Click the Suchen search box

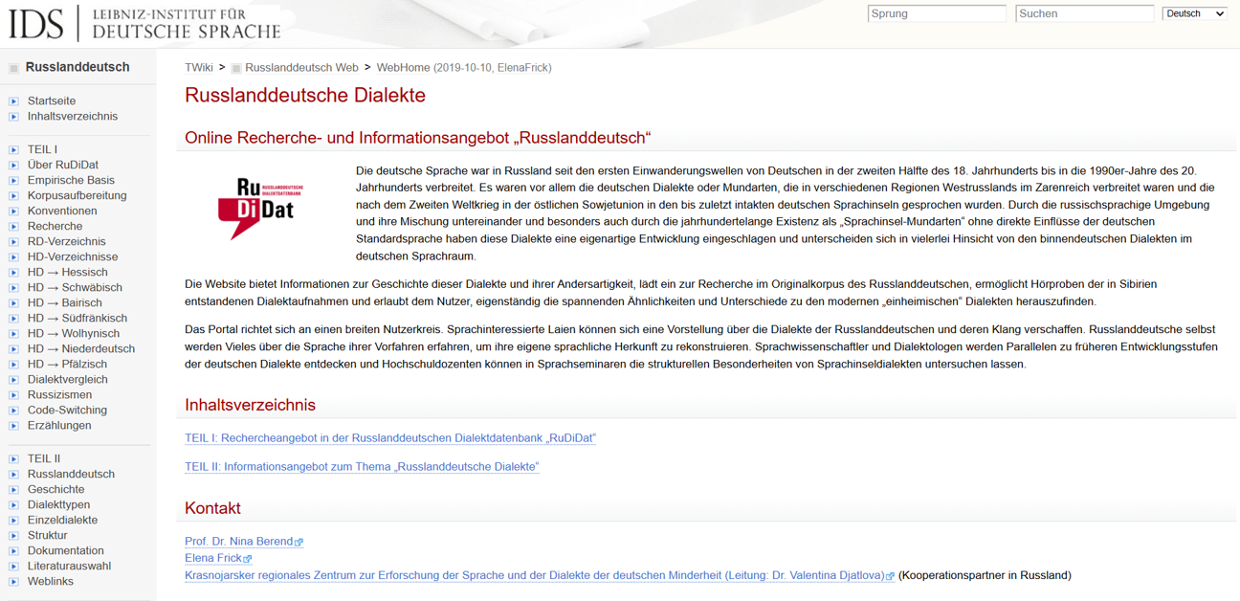[1084, 12]
